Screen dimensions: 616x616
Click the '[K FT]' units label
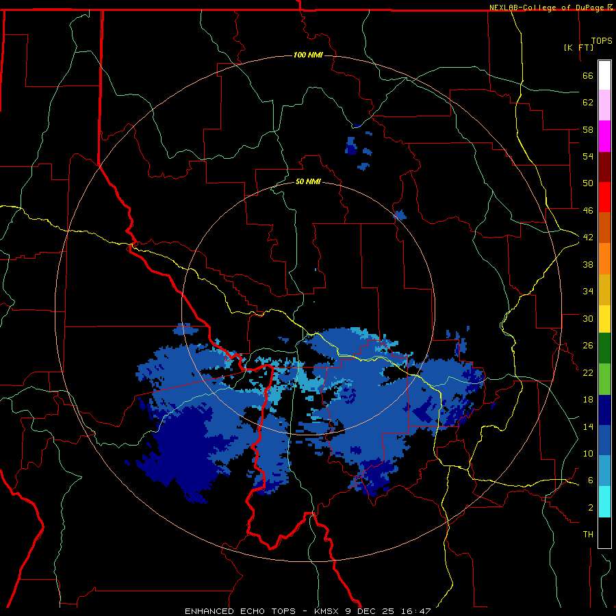[x=578, y=47]
